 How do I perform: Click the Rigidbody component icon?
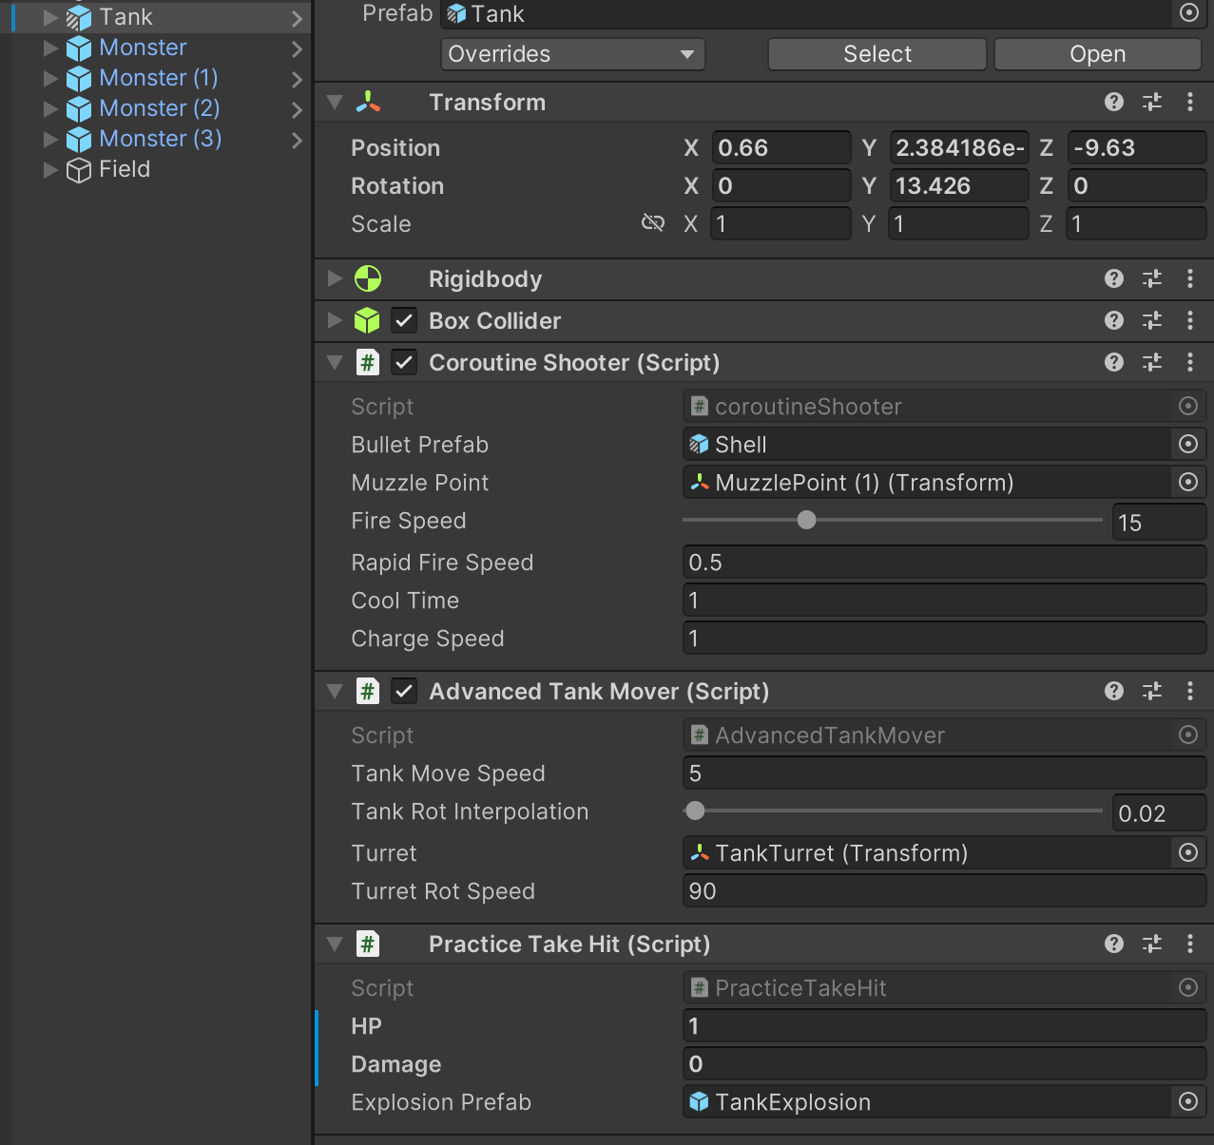point(367,278)
